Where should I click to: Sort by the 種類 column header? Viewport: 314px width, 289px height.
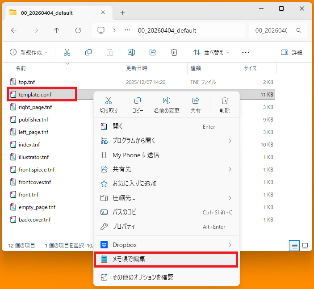click(196, 68)
